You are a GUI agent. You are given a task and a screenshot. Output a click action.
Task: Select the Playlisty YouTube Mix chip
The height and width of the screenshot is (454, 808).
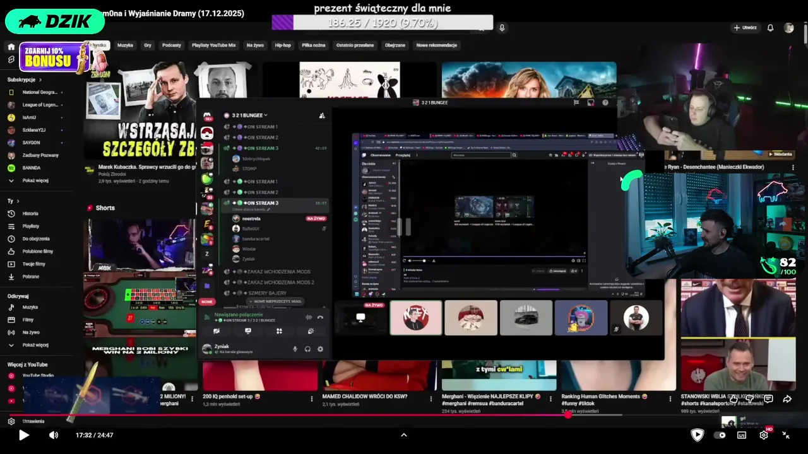pyautogui.click(x=213, y=45)
